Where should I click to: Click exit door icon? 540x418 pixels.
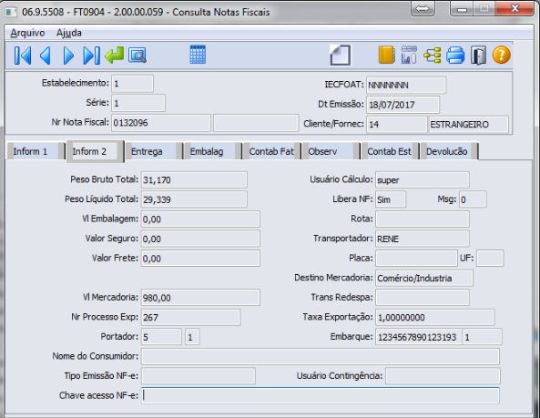(x=478, y=55)
